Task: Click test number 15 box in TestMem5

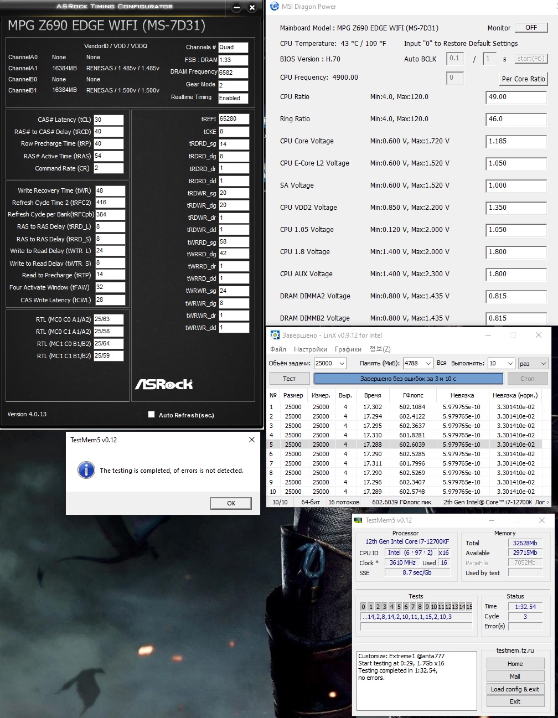Action: click(469, 607)
